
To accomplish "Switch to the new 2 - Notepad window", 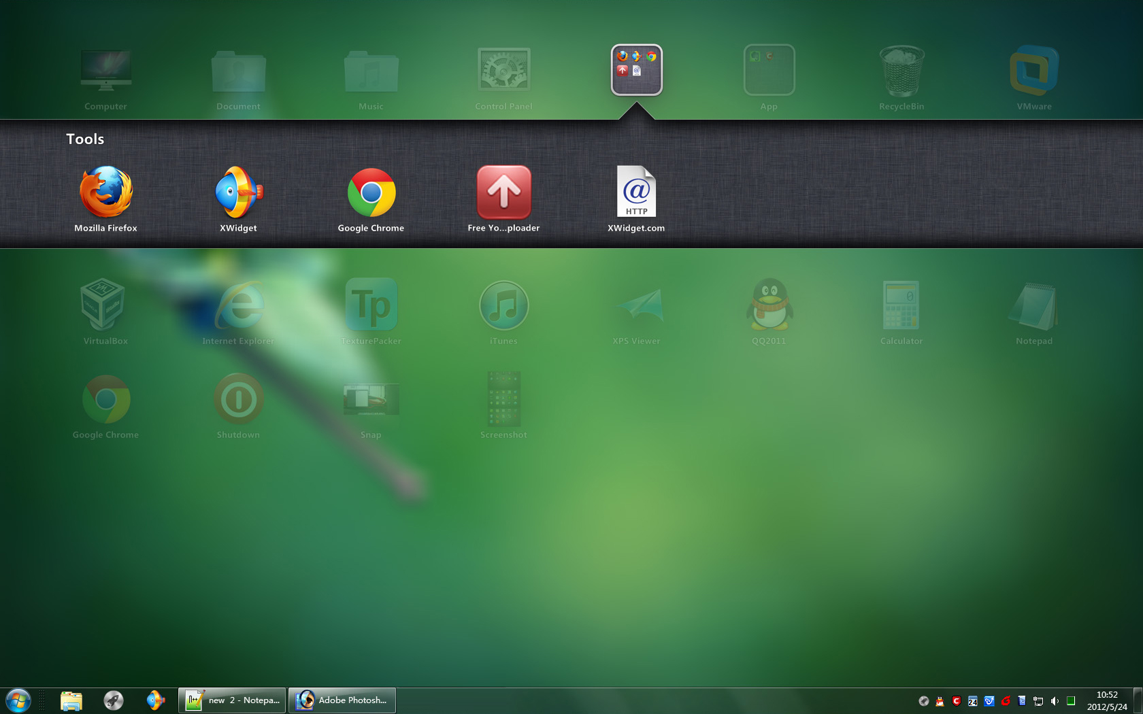I will point(231,700).
